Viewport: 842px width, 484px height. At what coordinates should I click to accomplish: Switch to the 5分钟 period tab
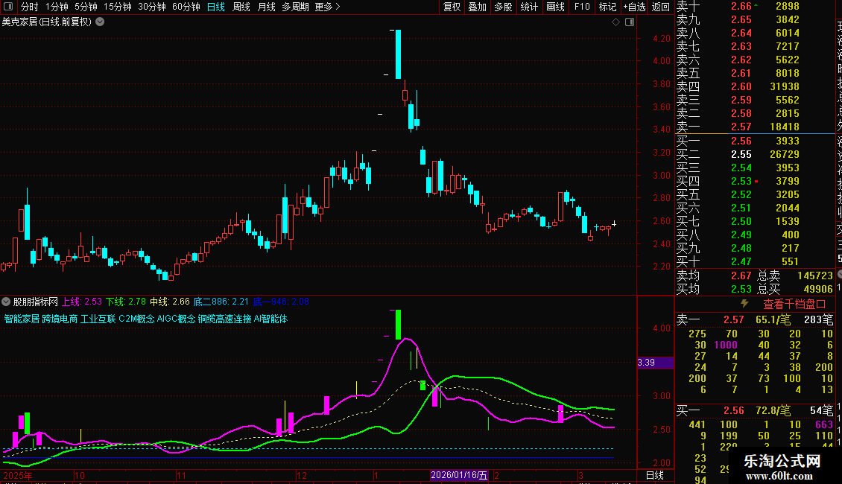click(86, 7)
